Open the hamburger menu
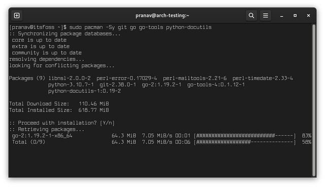 (x=265, y=16)
